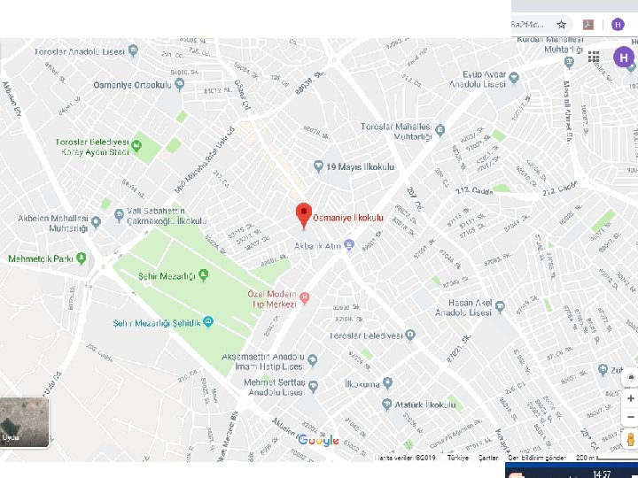Viewport: 638px width, 478px height.
Task: Zoom in with the plus button
Action: click(x=630, y=398)
